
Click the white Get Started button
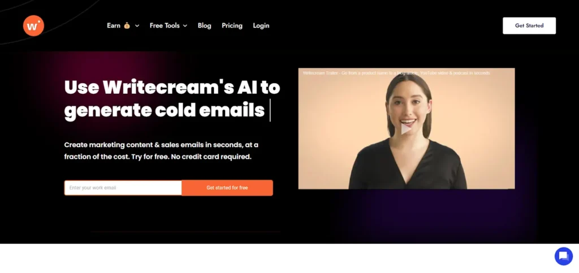529,25
